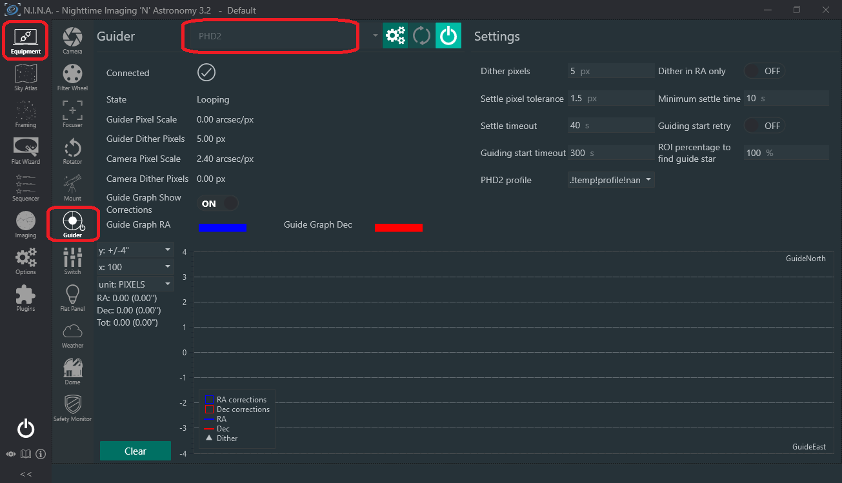The image size is (842, 483).
Task: Enable Dither in RA only
Action: pyautogui.click(x=764, y=71)
